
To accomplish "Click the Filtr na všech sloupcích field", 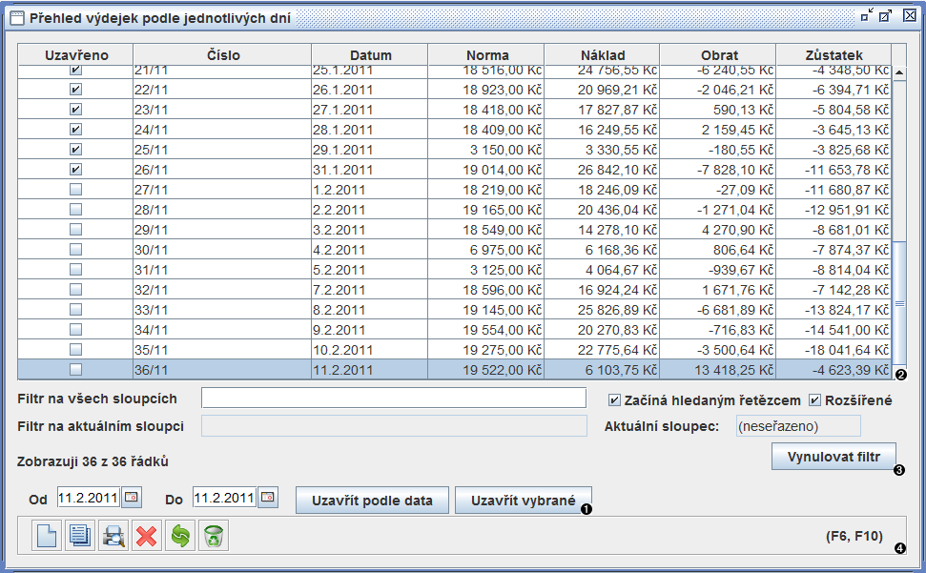I will 393,399.
